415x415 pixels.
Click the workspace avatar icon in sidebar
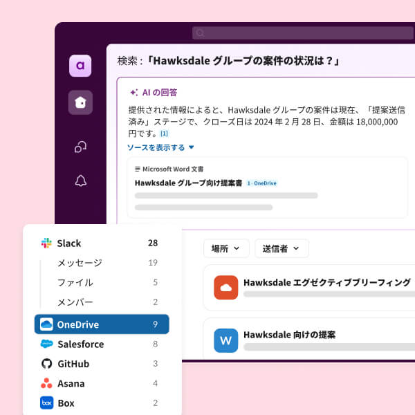(x=80, y=66)
